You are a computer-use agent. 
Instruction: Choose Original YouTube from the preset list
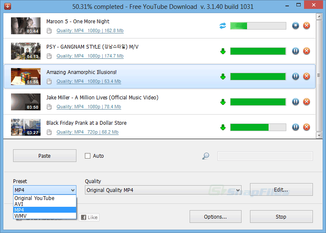(x=45, y=198)
